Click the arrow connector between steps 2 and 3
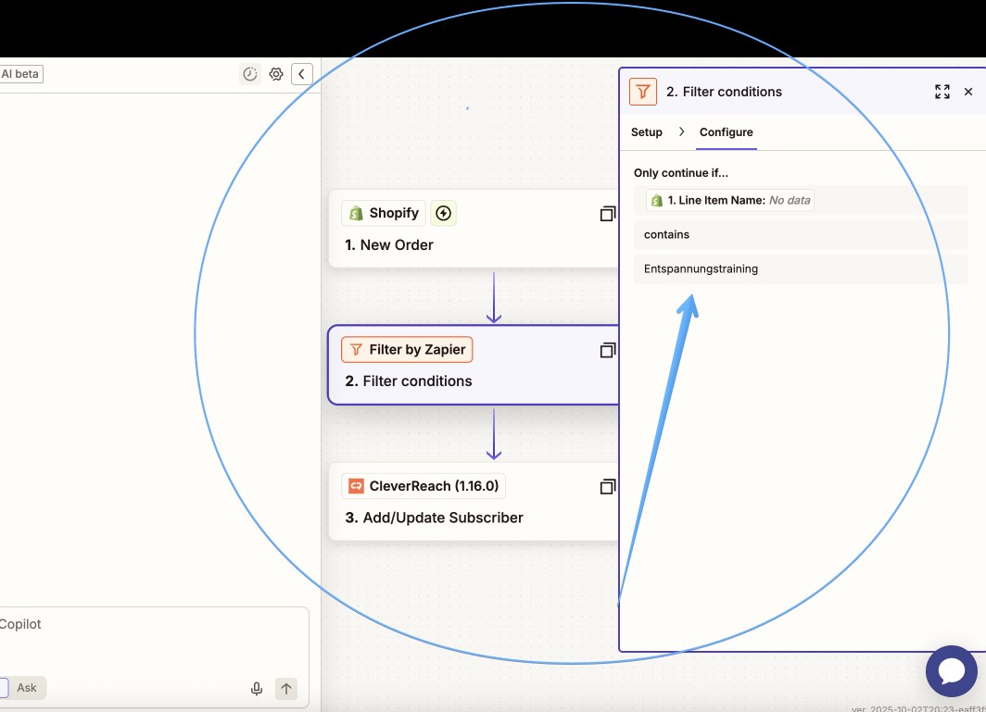 pyautogui.click(x=494, y=434)
